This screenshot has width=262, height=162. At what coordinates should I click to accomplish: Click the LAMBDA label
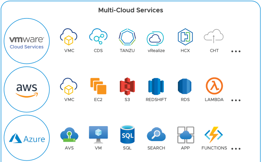214,100
